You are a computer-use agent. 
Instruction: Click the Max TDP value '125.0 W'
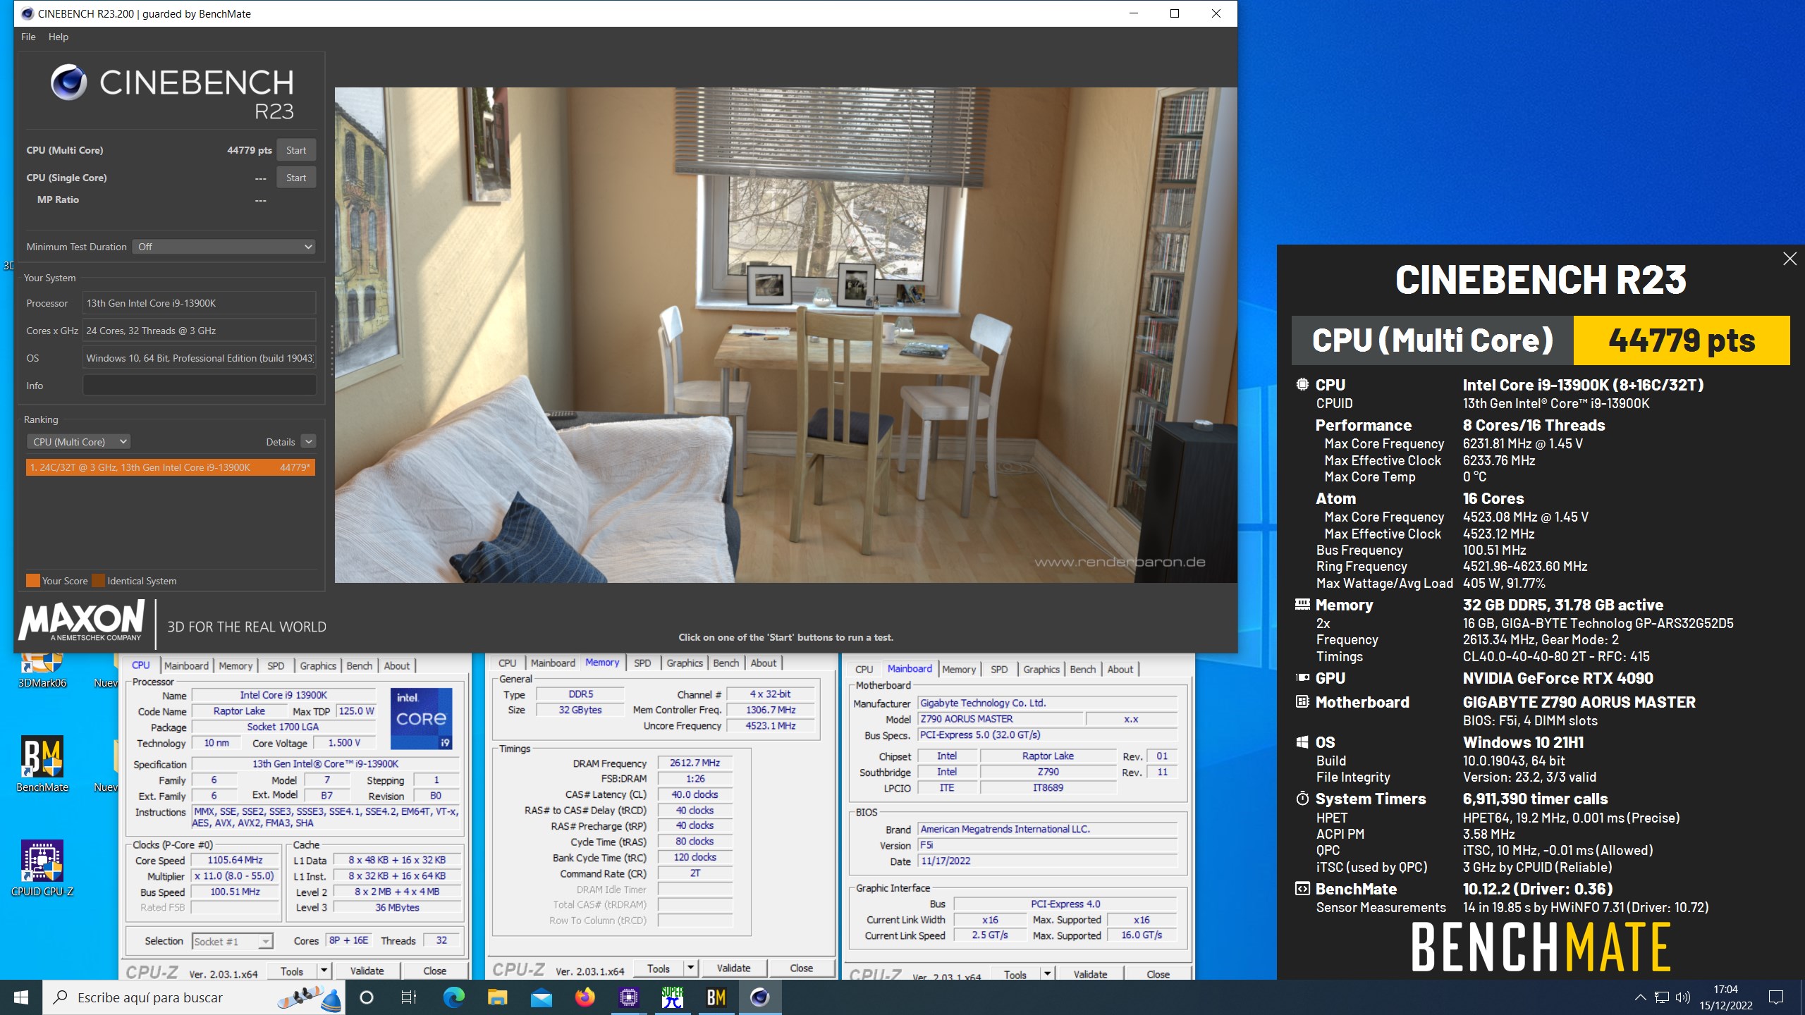click(357, 710)
